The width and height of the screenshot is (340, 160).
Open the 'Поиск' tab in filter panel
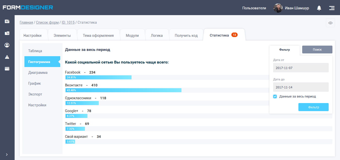(317, 50)
